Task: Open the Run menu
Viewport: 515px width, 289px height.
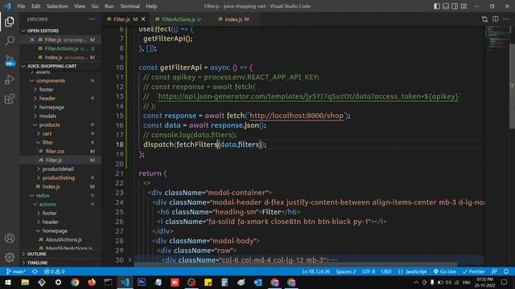Action: [109, 6]
